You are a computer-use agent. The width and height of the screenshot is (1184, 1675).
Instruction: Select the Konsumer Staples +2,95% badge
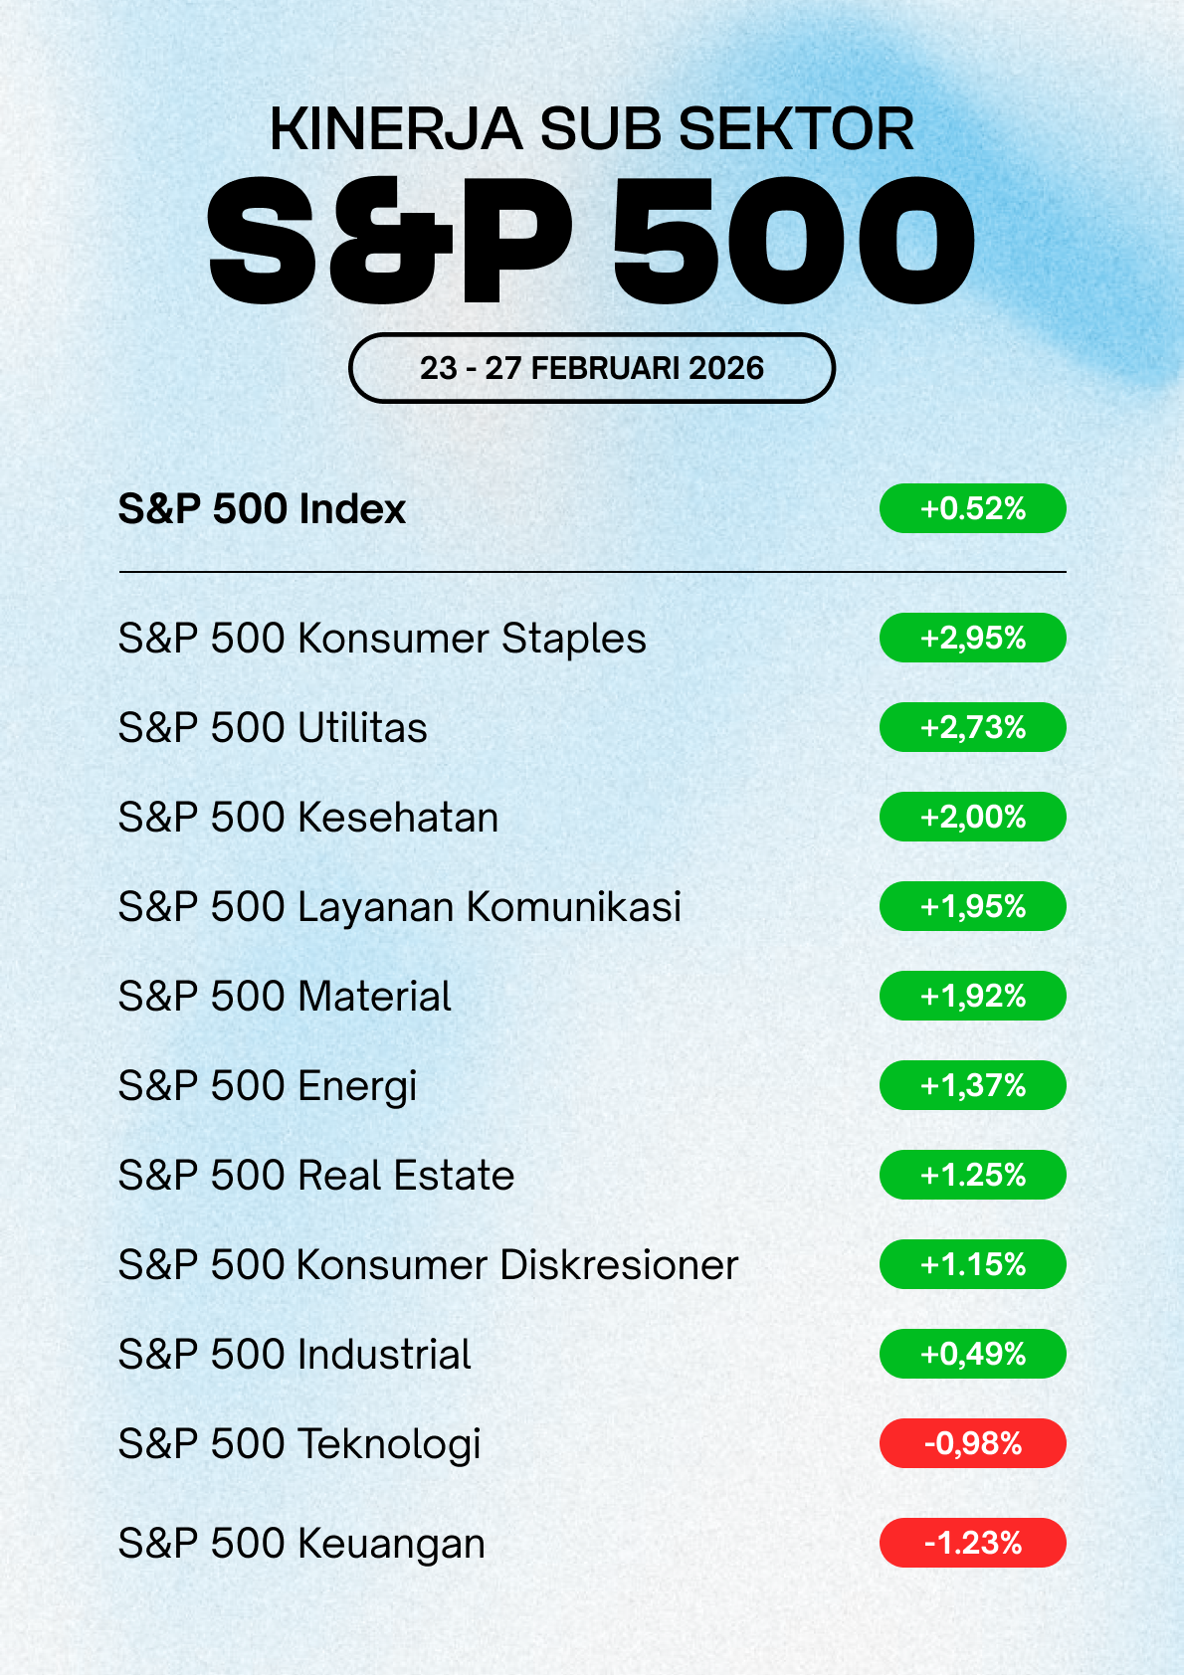click(x=972, y=638)
